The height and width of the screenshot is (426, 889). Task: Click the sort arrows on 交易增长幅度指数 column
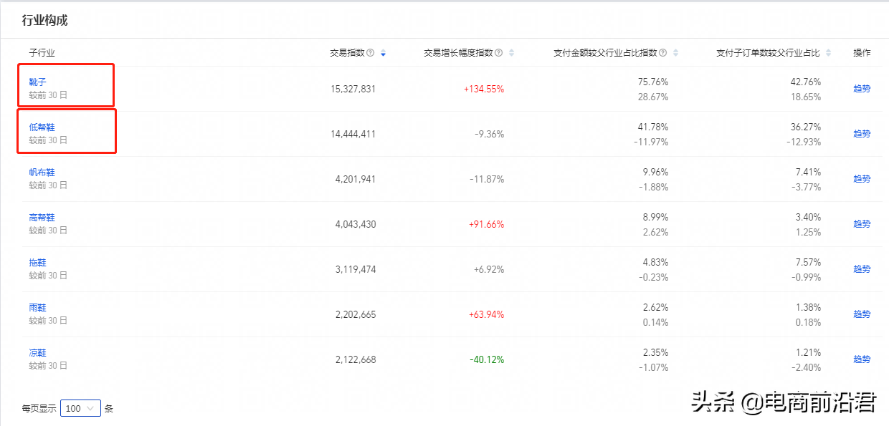point(510,52)
